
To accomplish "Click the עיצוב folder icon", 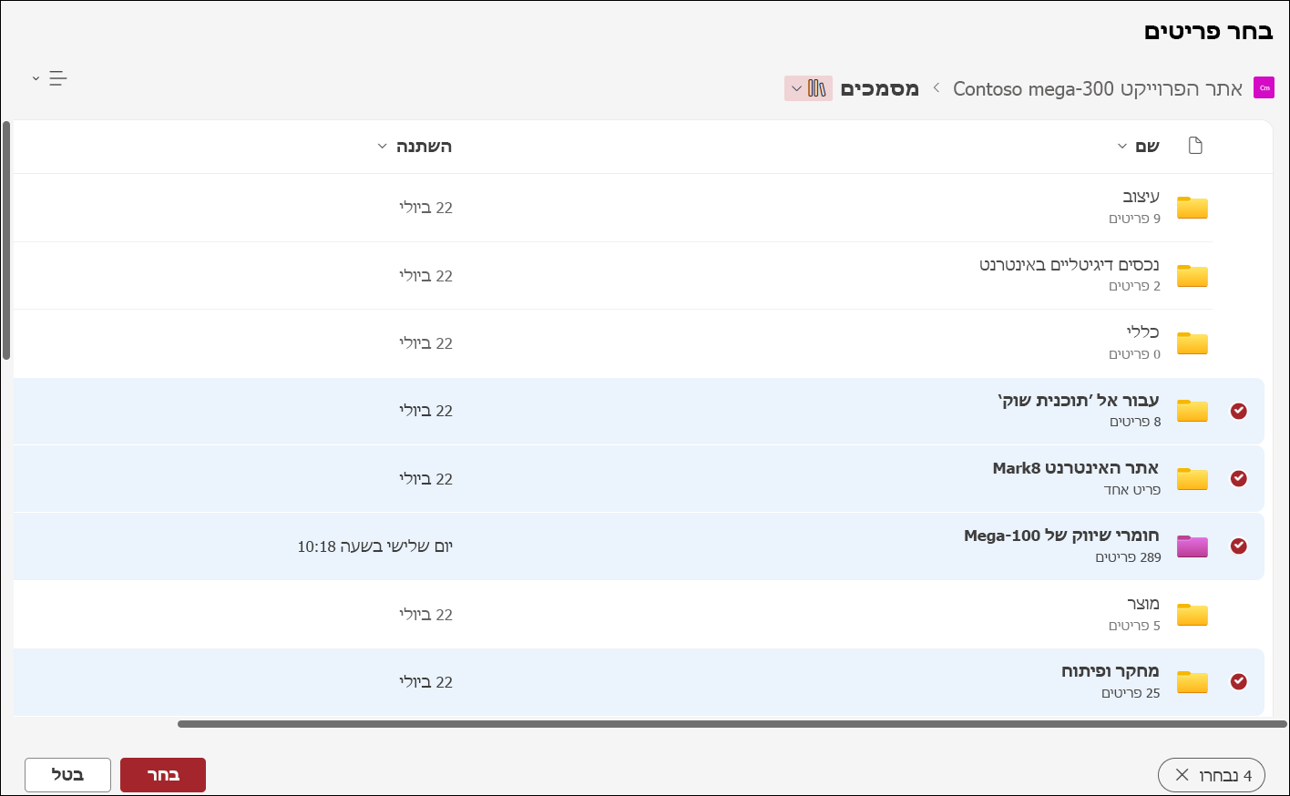I will click(x=1192, y=208).
